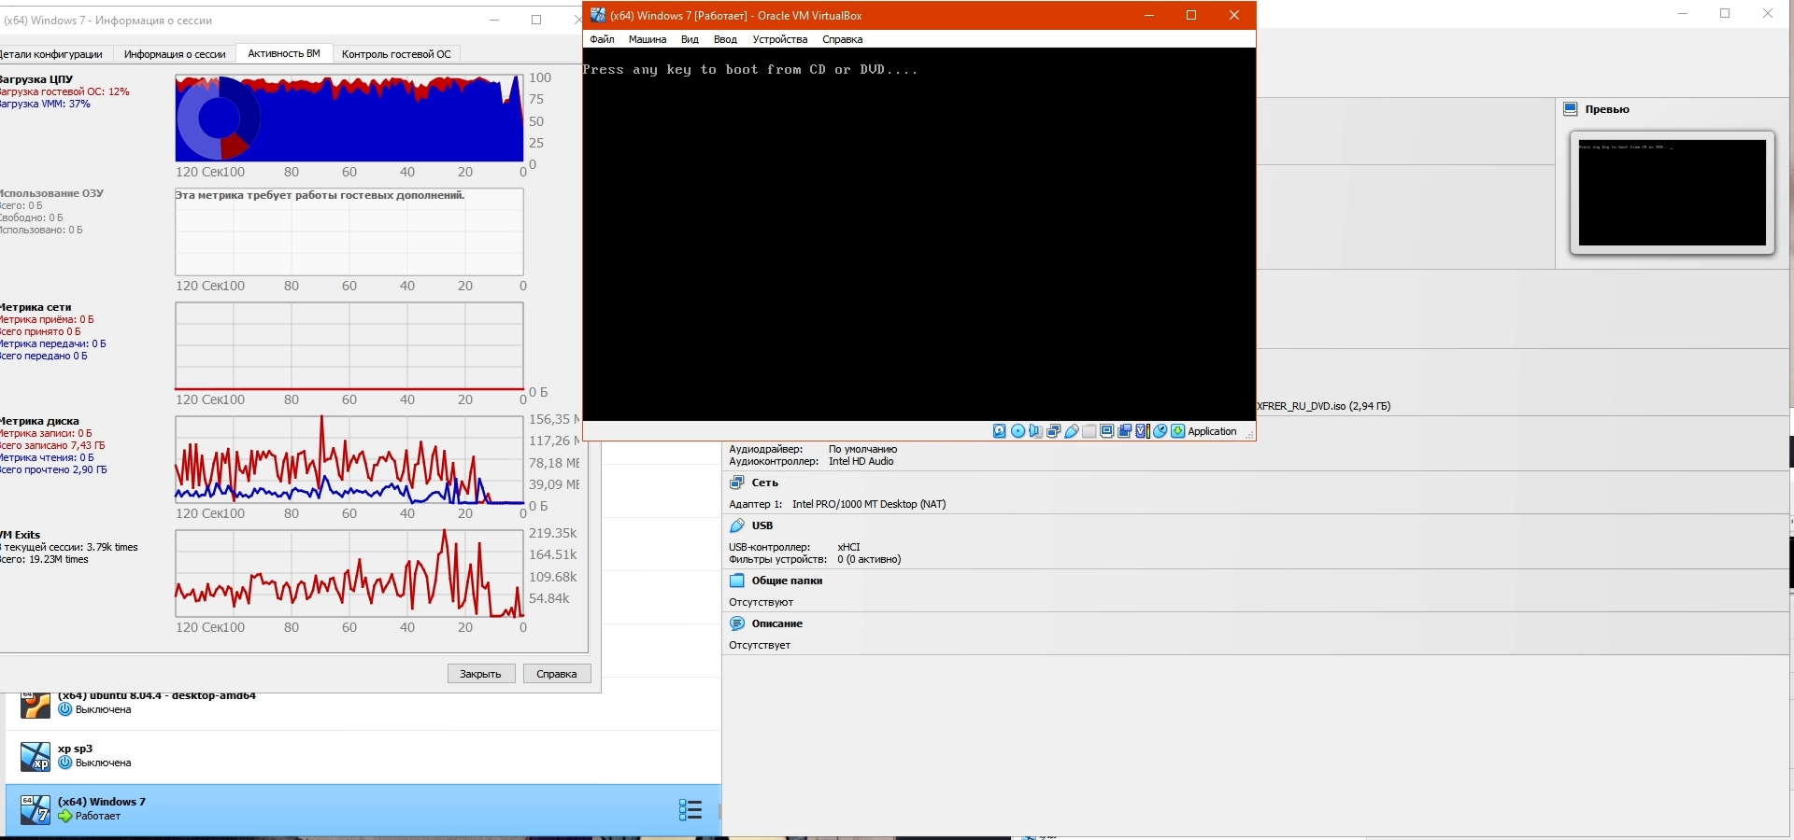Click the Справка button in session info dialog
The height and width of the screenshot is (840, 1794).
click(557, 674)
